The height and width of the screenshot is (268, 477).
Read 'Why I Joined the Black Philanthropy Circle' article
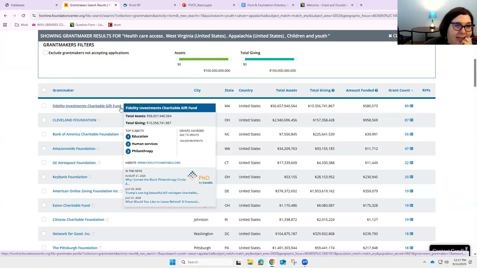pos(155,182)
